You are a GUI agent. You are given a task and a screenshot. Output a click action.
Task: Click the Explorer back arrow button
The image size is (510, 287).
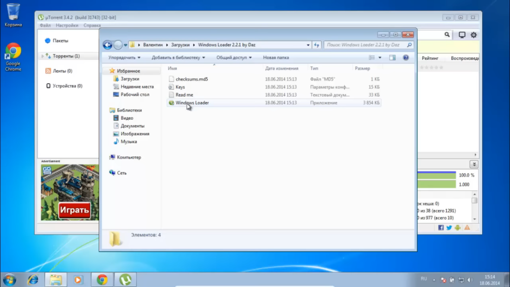[x=108, y=45]
